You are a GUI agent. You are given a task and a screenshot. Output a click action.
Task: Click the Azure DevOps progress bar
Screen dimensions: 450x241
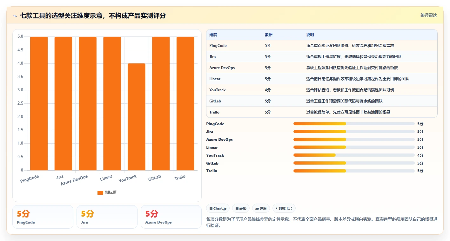point(354,139)
